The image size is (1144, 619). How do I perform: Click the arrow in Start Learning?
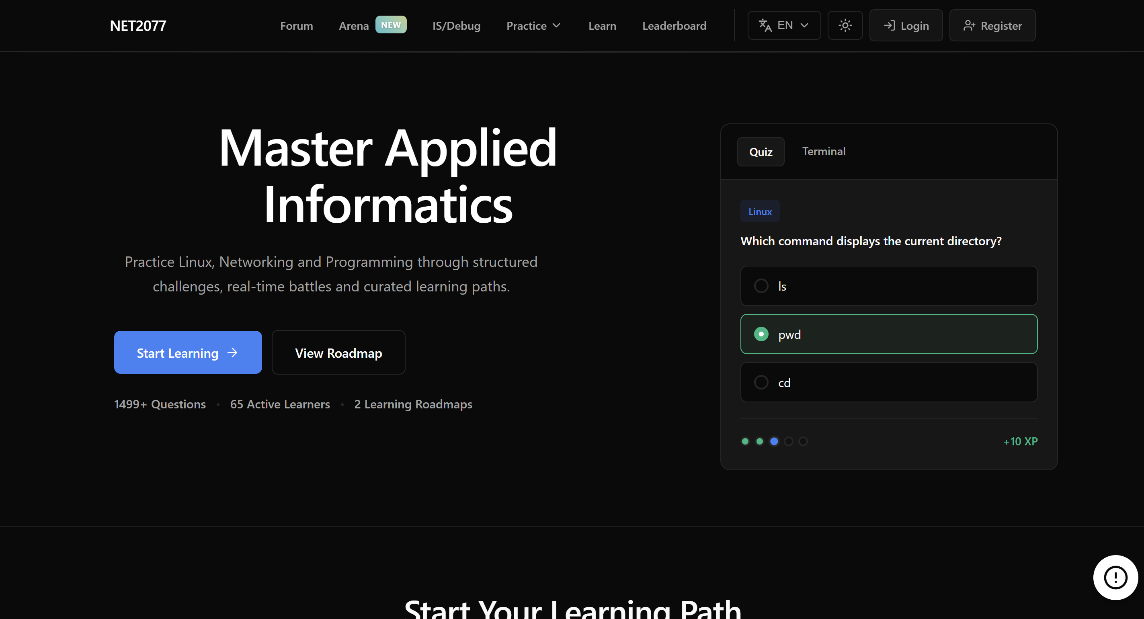pos(232,353)
